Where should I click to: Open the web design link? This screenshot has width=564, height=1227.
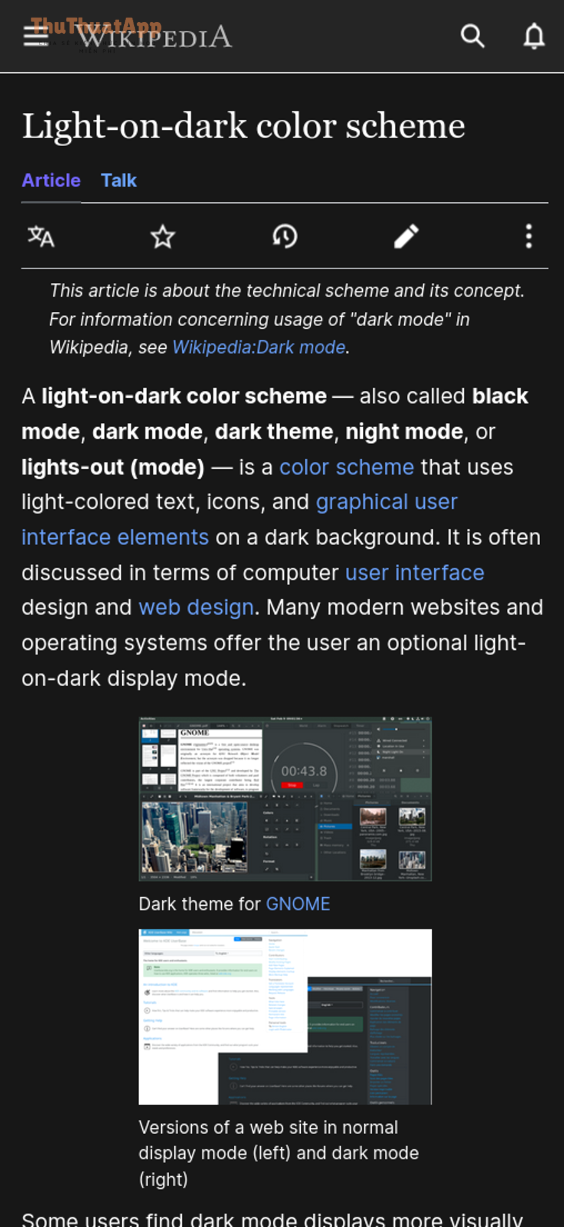[196, 607]
